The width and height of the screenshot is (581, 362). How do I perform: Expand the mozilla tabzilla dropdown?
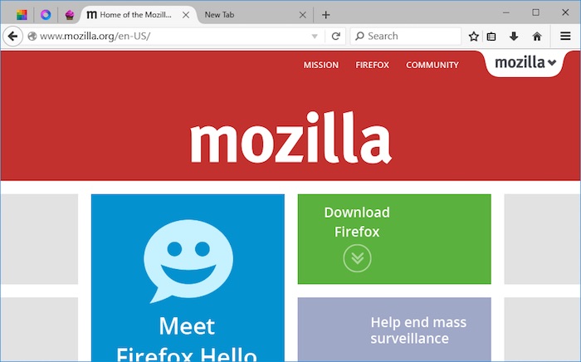pos(525,62)
